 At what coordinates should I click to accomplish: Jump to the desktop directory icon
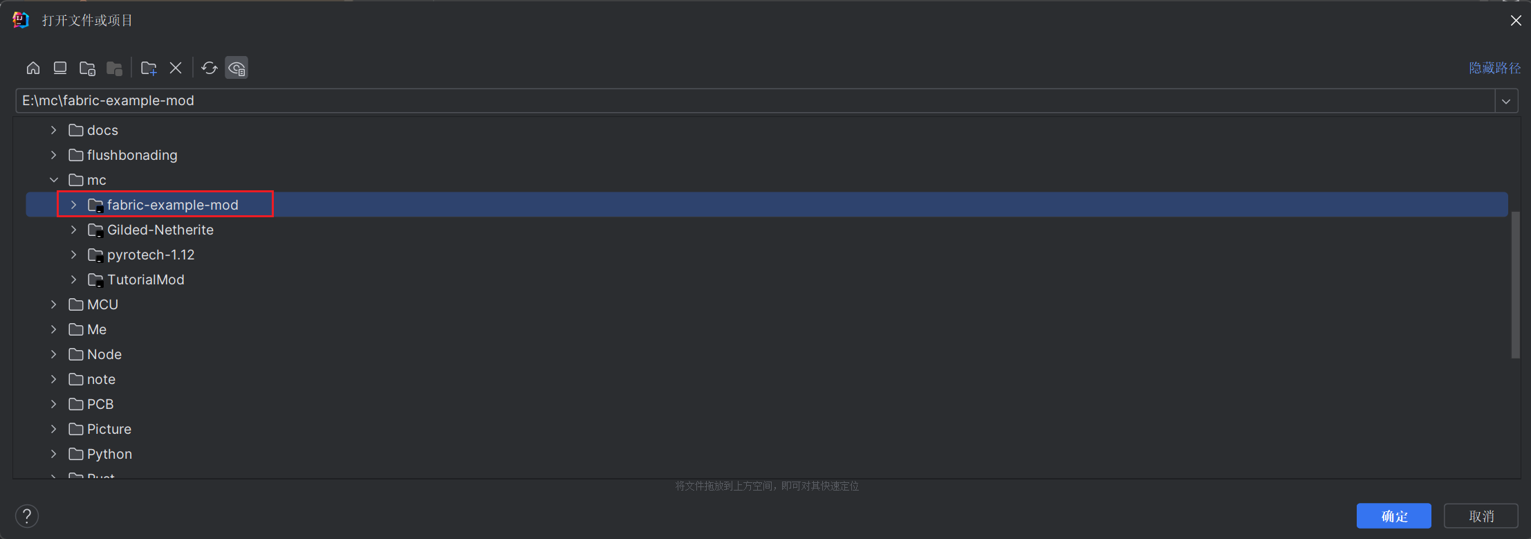coord(60,68)
